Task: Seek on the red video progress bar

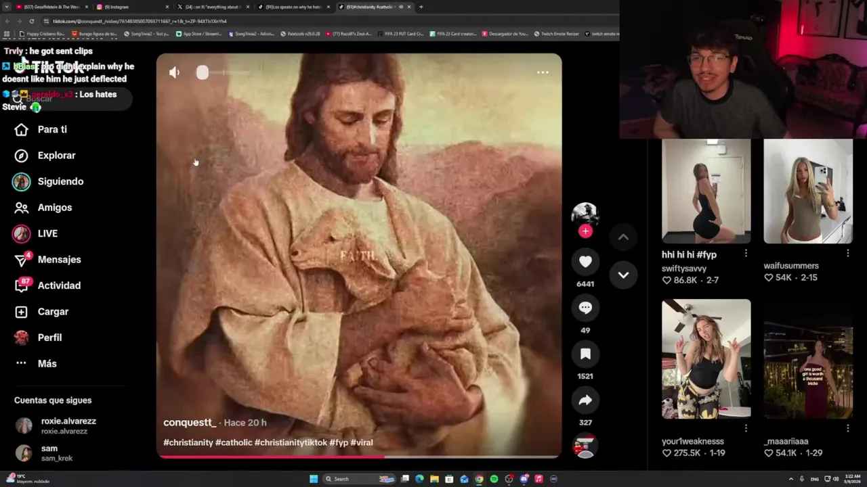Action: 359,457
